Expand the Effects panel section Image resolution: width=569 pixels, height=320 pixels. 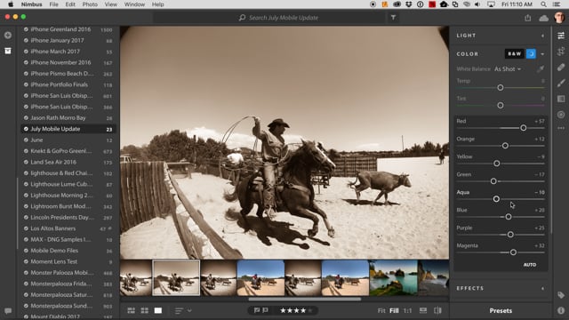point(543,288)
